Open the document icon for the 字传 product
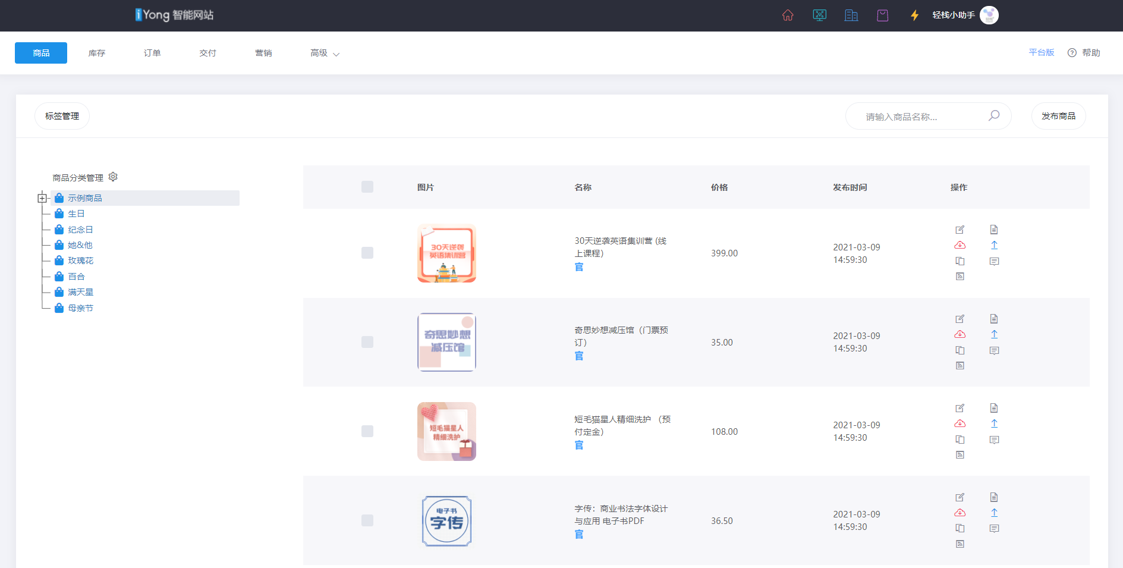The height and width of the screenshot is (568, 1123). click(x=994, y=497)
